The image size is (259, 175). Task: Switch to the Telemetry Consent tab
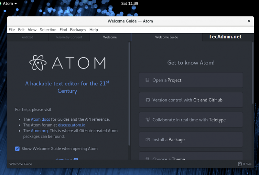pyautogui.click(x=69, y=37)
